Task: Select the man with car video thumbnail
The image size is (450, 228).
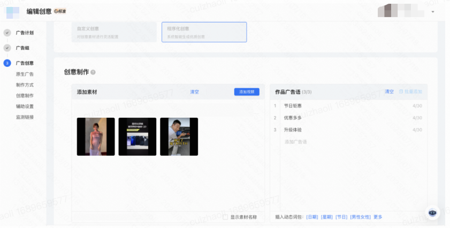Action: [179, 136]
